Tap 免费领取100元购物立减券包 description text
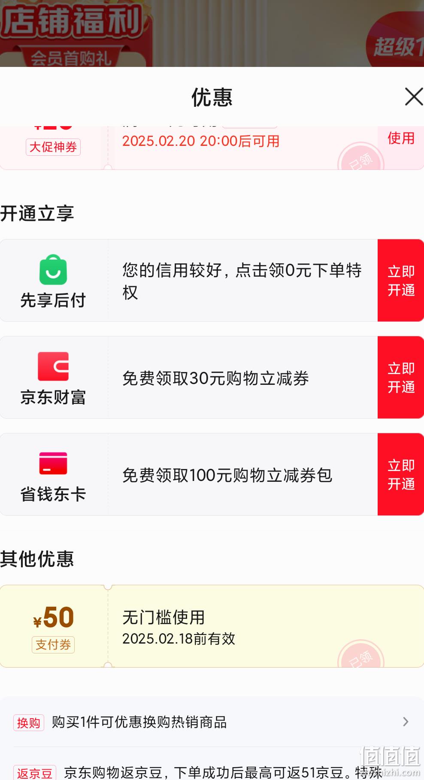Screen dimensions: 424x780 click(227, 475)
